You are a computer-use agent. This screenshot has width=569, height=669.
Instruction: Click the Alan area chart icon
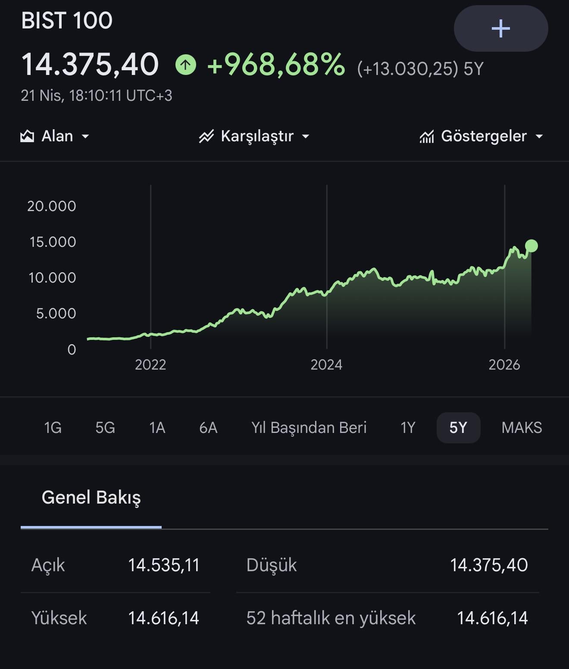pos(27,137)
